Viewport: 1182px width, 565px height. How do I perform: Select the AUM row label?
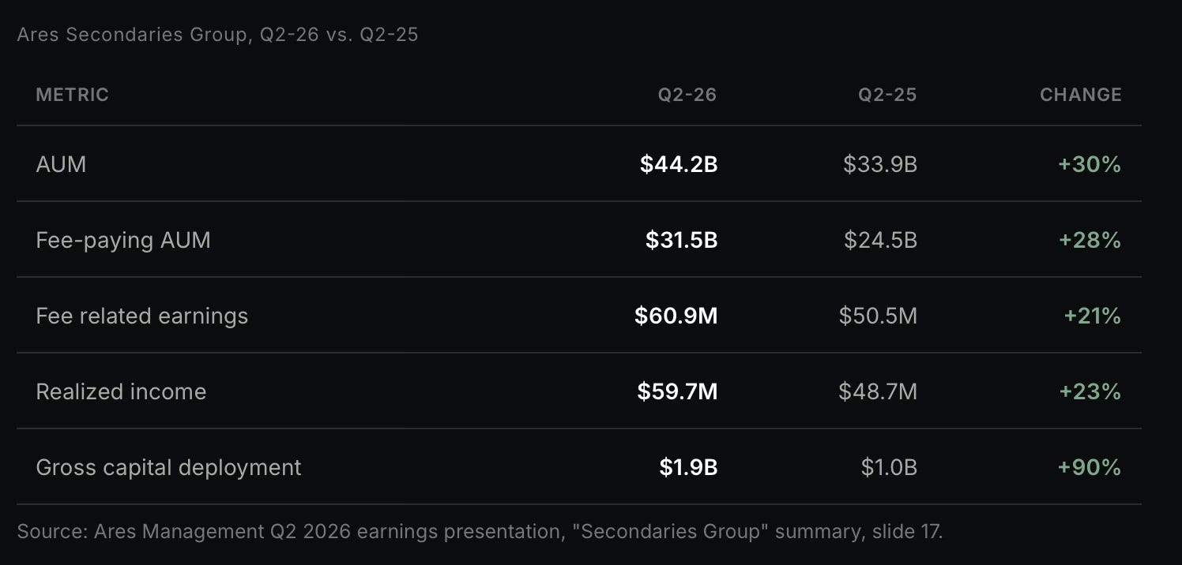61,164
